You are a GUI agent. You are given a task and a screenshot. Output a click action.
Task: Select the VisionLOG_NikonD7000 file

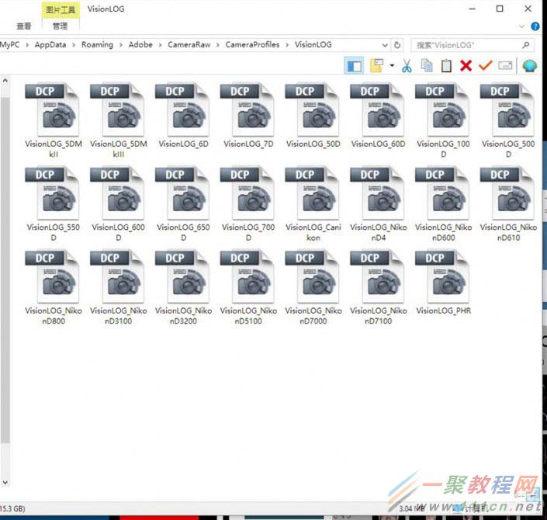pyautogui.click(x=313, y=288)
